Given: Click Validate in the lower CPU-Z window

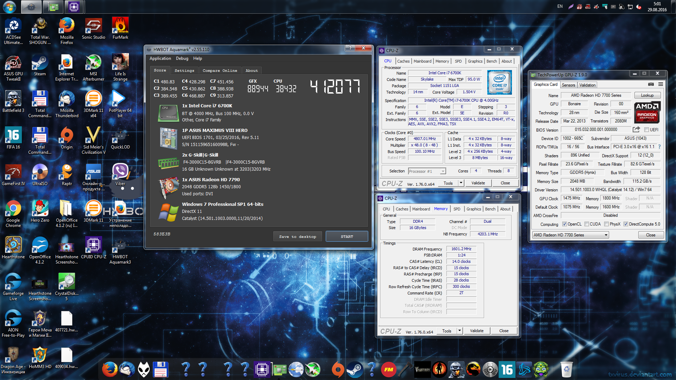Looking at the screenshot, I should 477,331.
